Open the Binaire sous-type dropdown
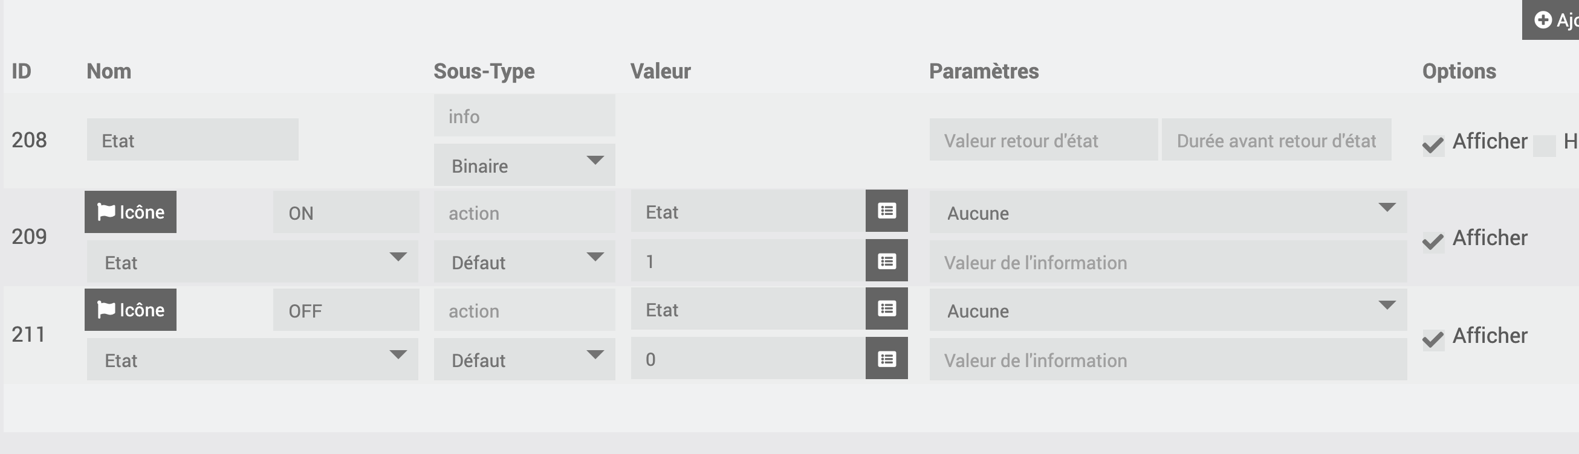The height and width of the screenshot is (454, 1579). click(524, 165)
